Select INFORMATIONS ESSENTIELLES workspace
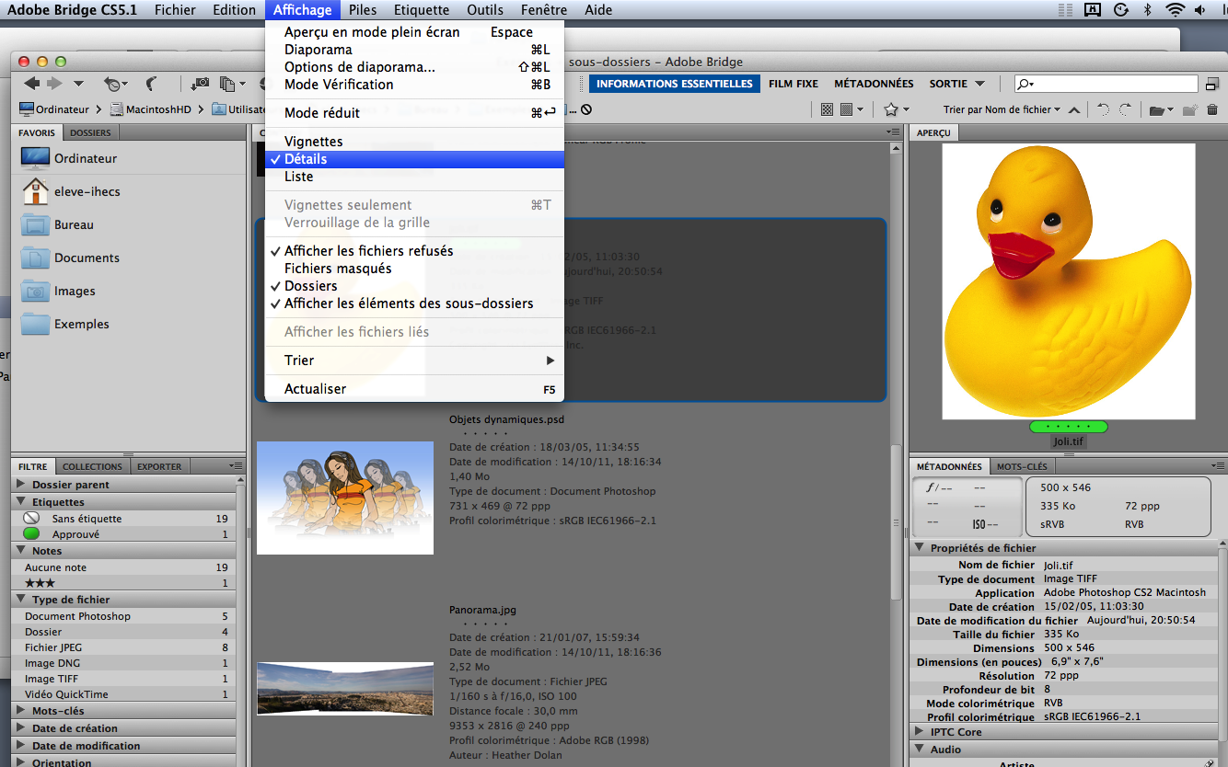The width and height of the screenshot is (1228, 767). [674, 84]
